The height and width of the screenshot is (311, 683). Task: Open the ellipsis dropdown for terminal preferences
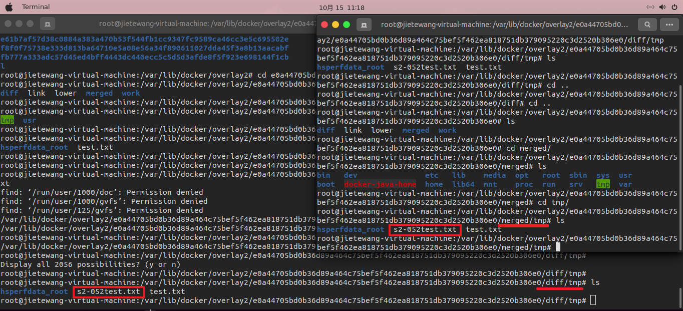tap(669, 24)
